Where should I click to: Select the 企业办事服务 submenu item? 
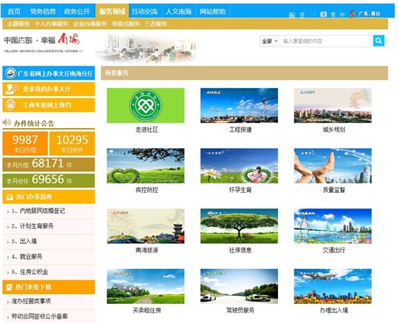[90, 24]
